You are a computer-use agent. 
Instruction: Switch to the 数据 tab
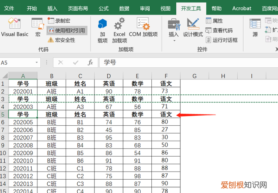tap(124, 8)
